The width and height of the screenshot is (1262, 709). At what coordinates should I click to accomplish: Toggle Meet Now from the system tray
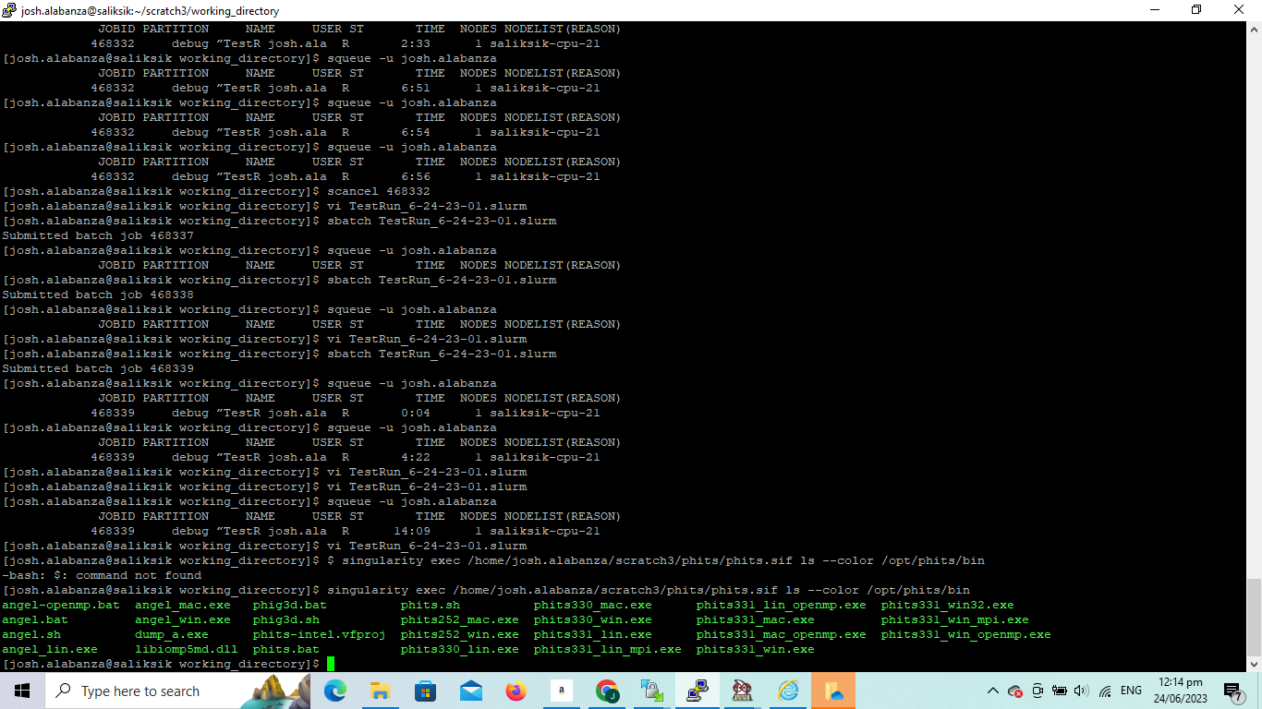1037,691
